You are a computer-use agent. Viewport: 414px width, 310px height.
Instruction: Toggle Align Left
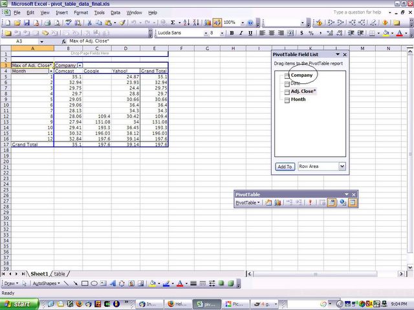pos(262,33)
